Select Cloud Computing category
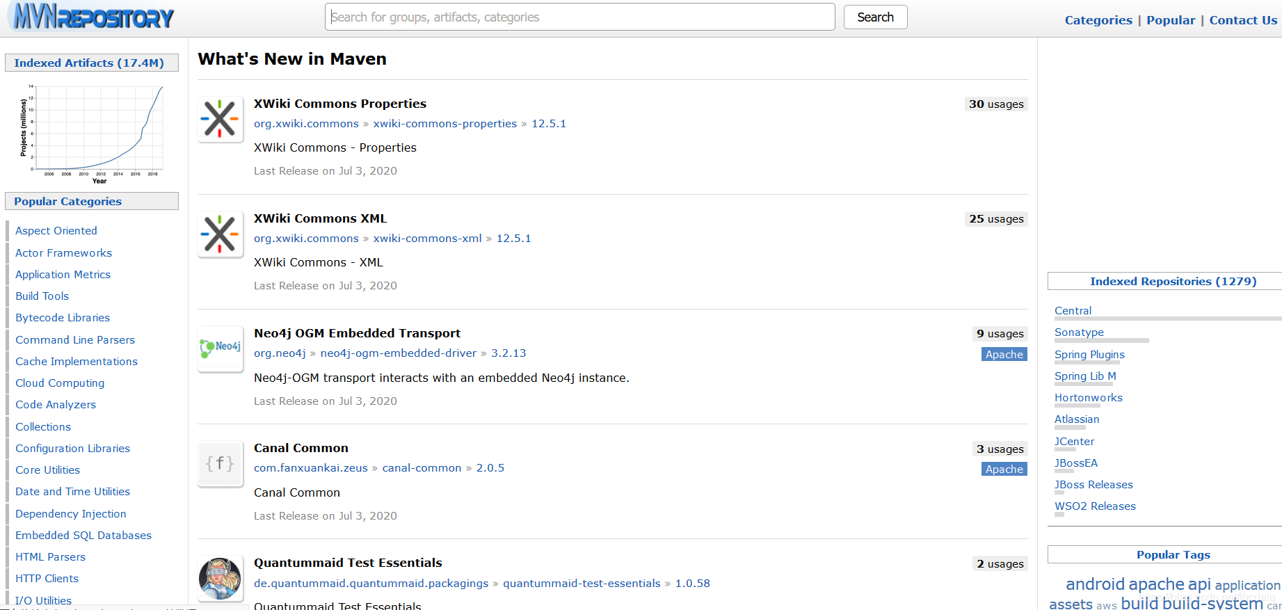The width and height of the screenshot is (1282, 610). pos(60,383)
